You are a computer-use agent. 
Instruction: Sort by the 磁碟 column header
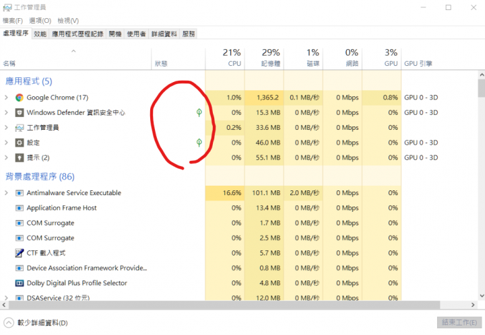point(303,58)
